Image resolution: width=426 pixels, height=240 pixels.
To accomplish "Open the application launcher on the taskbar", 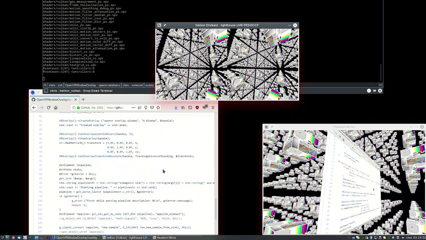I will (x=2, y=237).
